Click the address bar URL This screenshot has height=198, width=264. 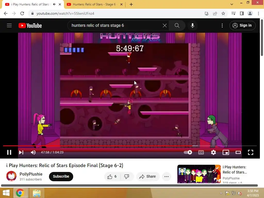point(65,13)
